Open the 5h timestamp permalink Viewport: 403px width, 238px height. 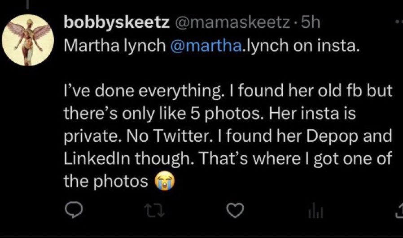coord(311,22)
